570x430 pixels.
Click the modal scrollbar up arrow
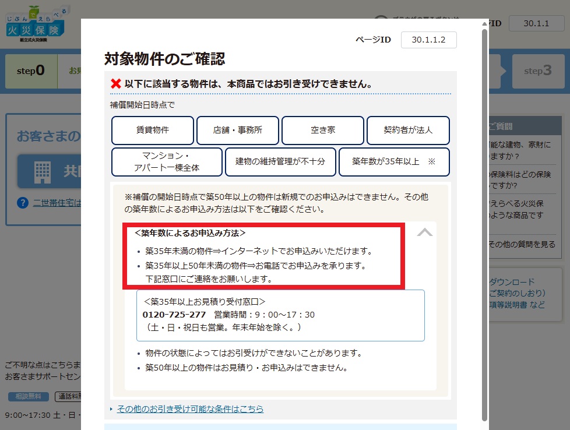(484, 24)
